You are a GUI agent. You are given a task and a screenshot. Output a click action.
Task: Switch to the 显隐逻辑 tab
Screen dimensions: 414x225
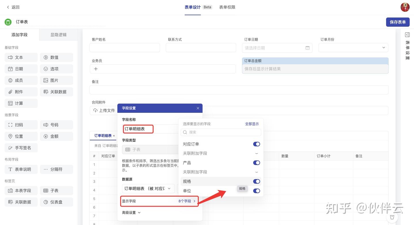pos(58,35)
